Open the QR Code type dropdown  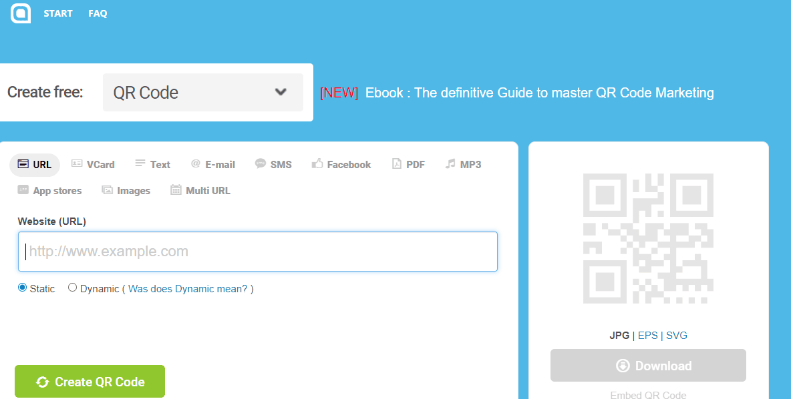(x=202, y=92)
